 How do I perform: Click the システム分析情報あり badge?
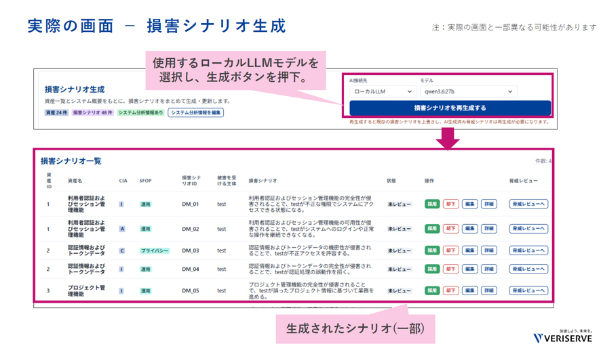point(140,113)
